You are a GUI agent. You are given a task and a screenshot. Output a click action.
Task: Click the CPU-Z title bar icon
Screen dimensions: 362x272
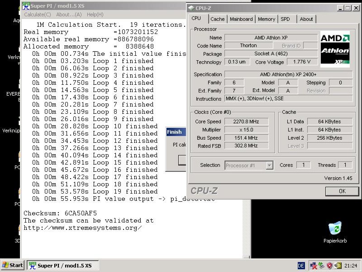[191, 8]
